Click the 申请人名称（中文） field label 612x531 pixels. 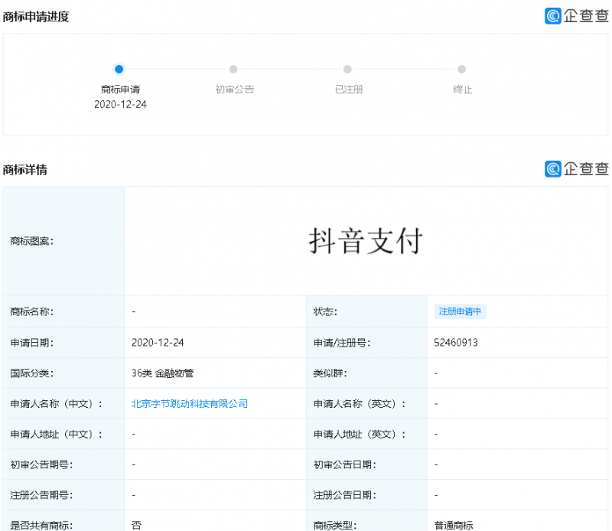pyautogui.click(x=57, y=404)
